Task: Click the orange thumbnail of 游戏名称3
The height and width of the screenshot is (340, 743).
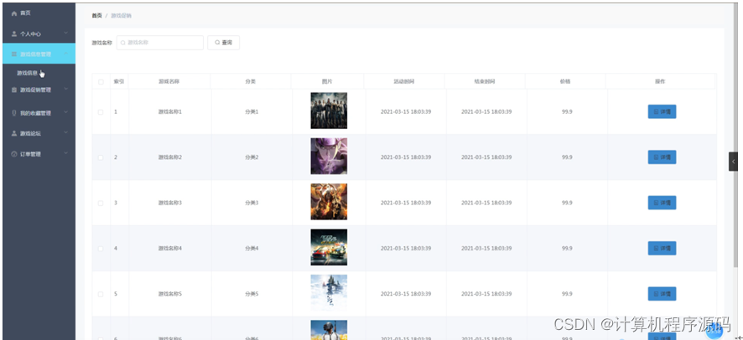Action: point(329,202)
